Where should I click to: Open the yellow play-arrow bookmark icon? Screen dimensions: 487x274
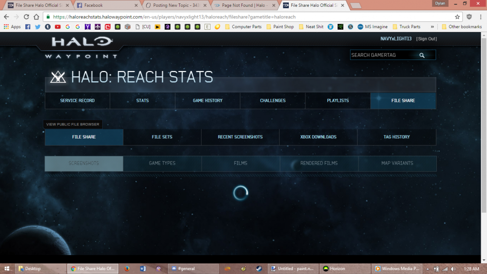[157, 27]
